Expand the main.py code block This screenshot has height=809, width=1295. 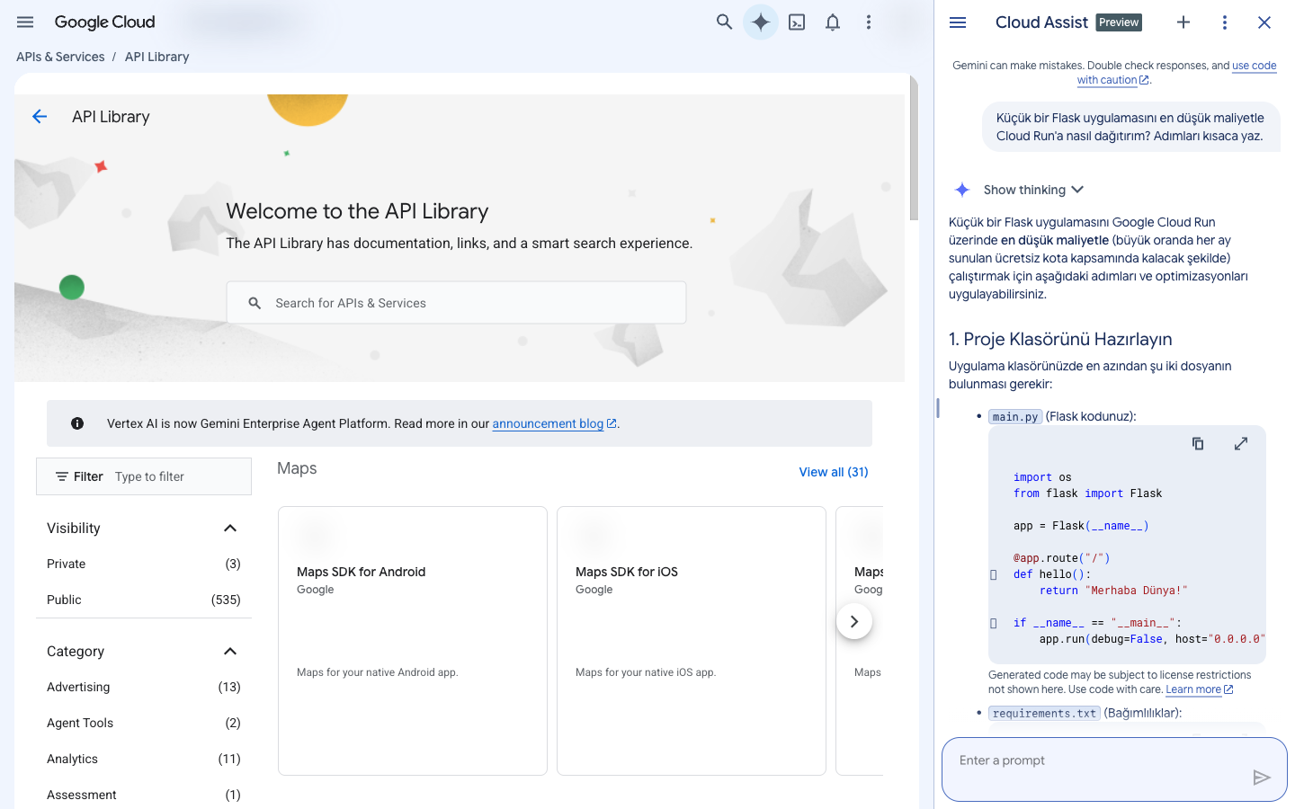pos(1241,443)
